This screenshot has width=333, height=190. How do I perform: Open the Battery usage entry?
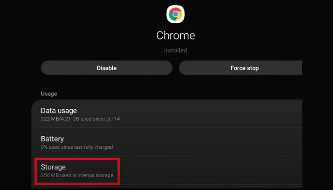point(166,142)
